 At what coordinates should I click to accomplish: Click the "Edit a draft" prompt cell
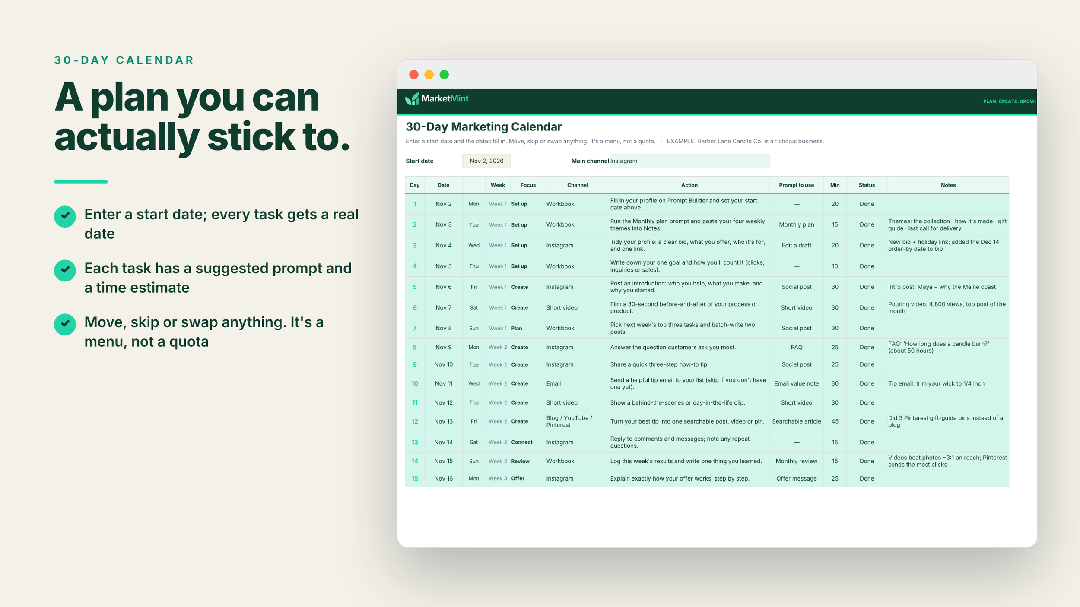point(796,246)
